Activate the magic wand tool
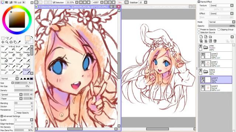 point(11,38)
